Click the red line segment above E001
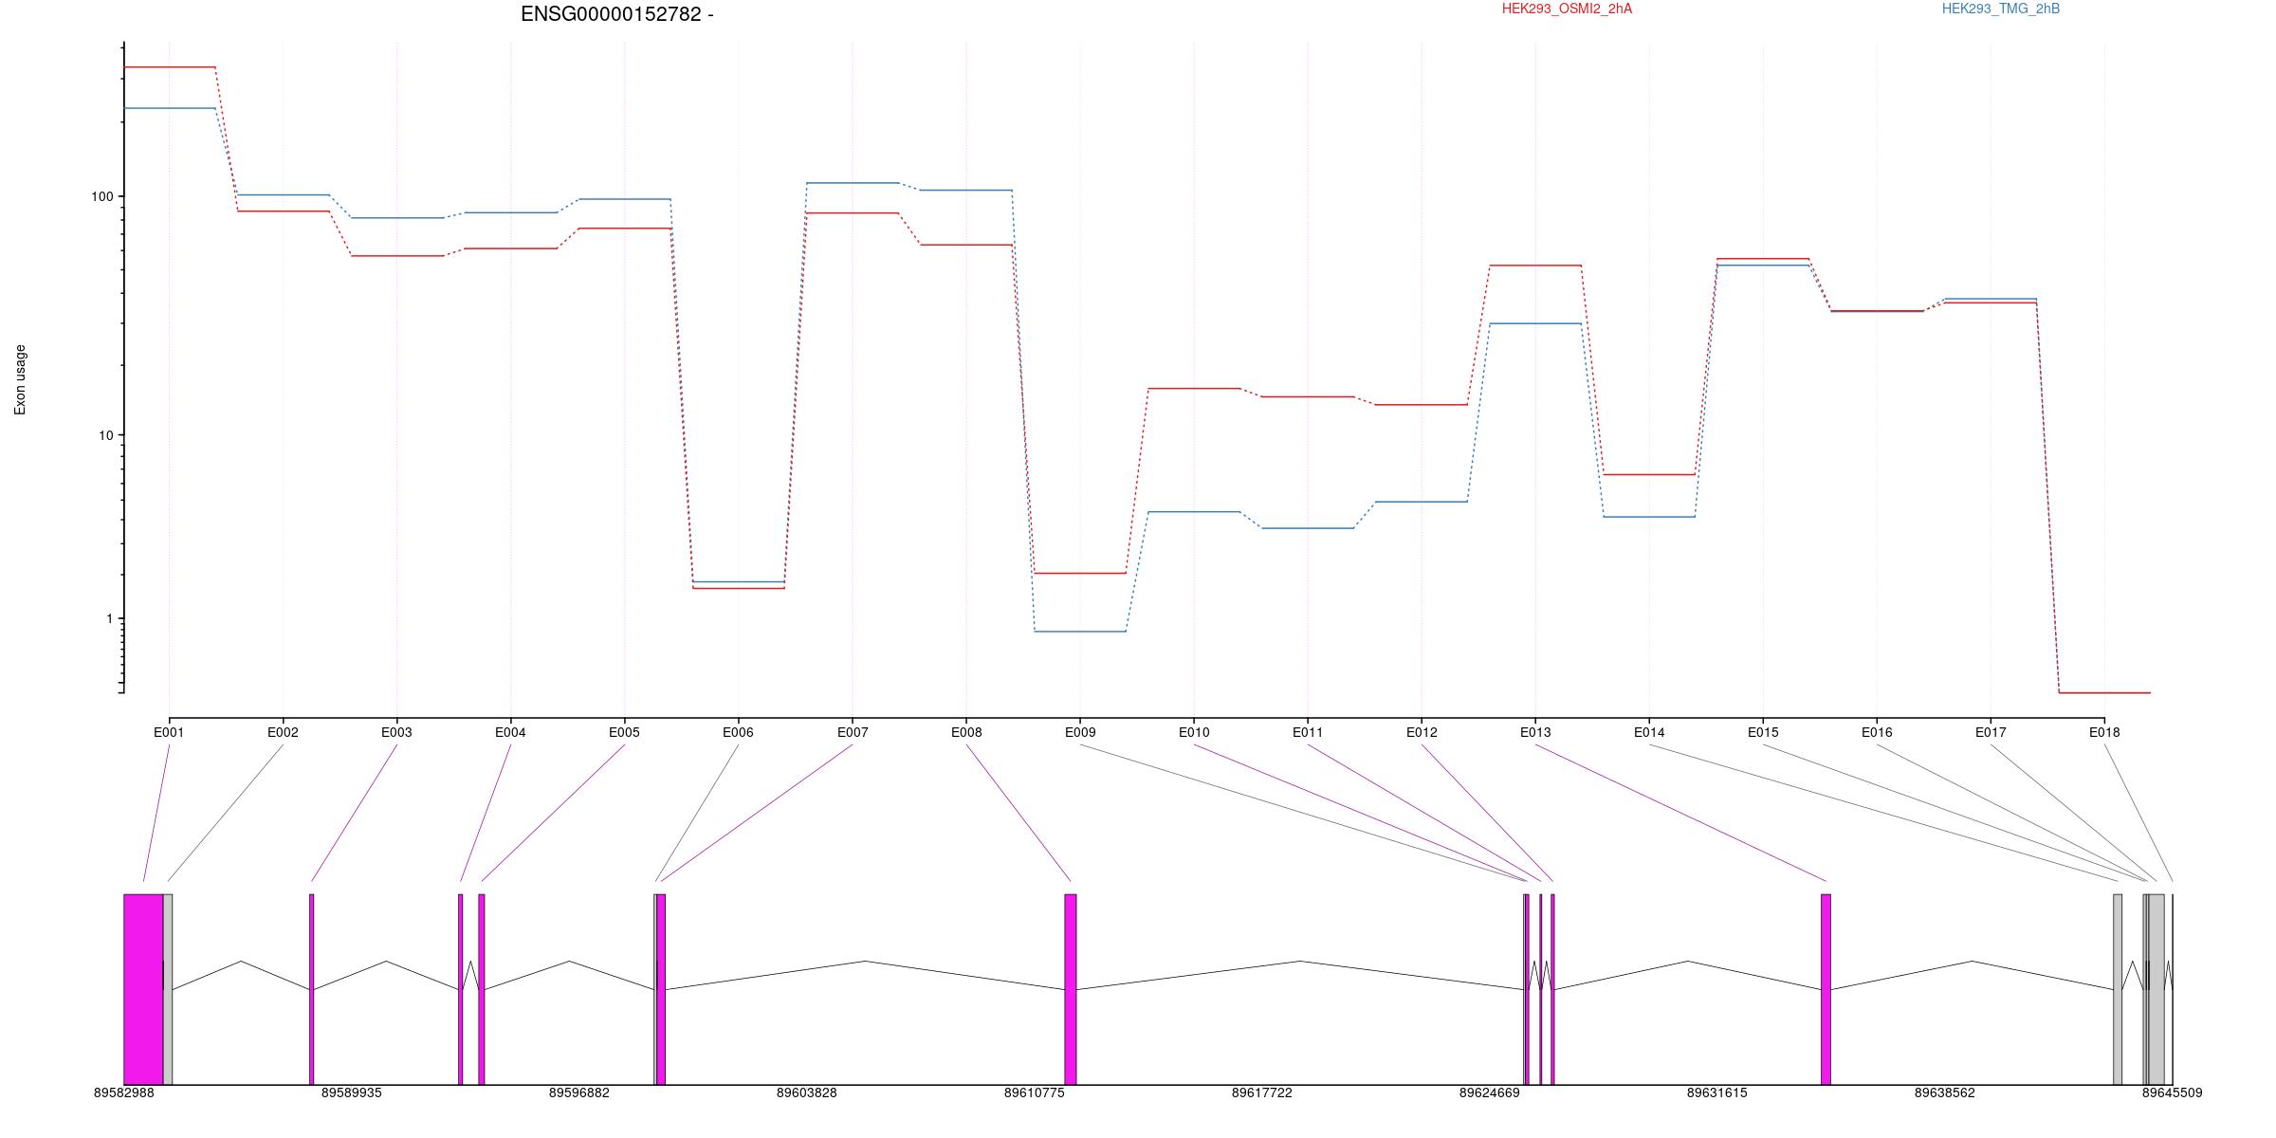This screenshot has height=1138, width=2276. point(170,67)
